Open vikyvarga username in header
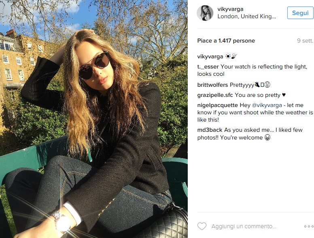 (230, 9)
